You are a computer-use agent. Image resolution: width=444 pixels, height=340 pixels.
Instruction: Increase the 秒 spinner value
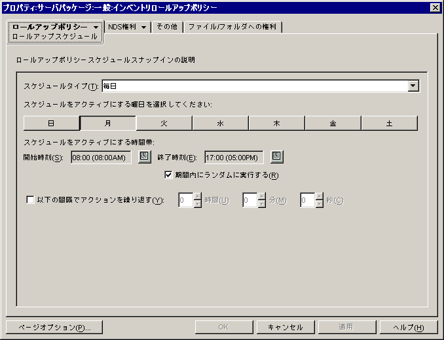pyautogui.click(x=320, y=196)
